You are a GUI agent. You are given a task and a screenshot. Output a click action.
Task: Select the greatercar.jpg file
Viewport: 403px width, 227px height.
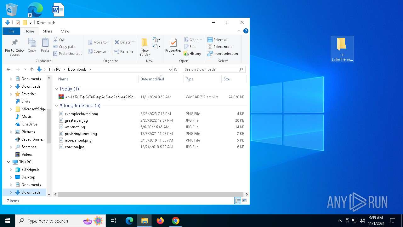coord(76,120)
